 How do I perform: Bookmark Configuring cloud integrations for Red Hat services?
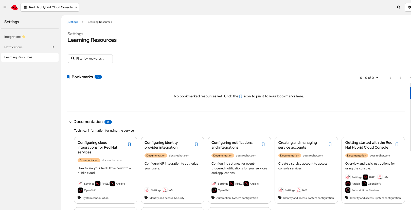(129, 144)
